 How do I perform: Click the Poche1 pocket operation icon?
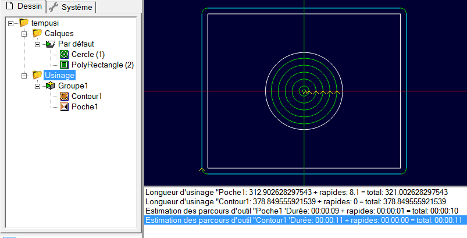pyautogui.click(x=64, y=106)
